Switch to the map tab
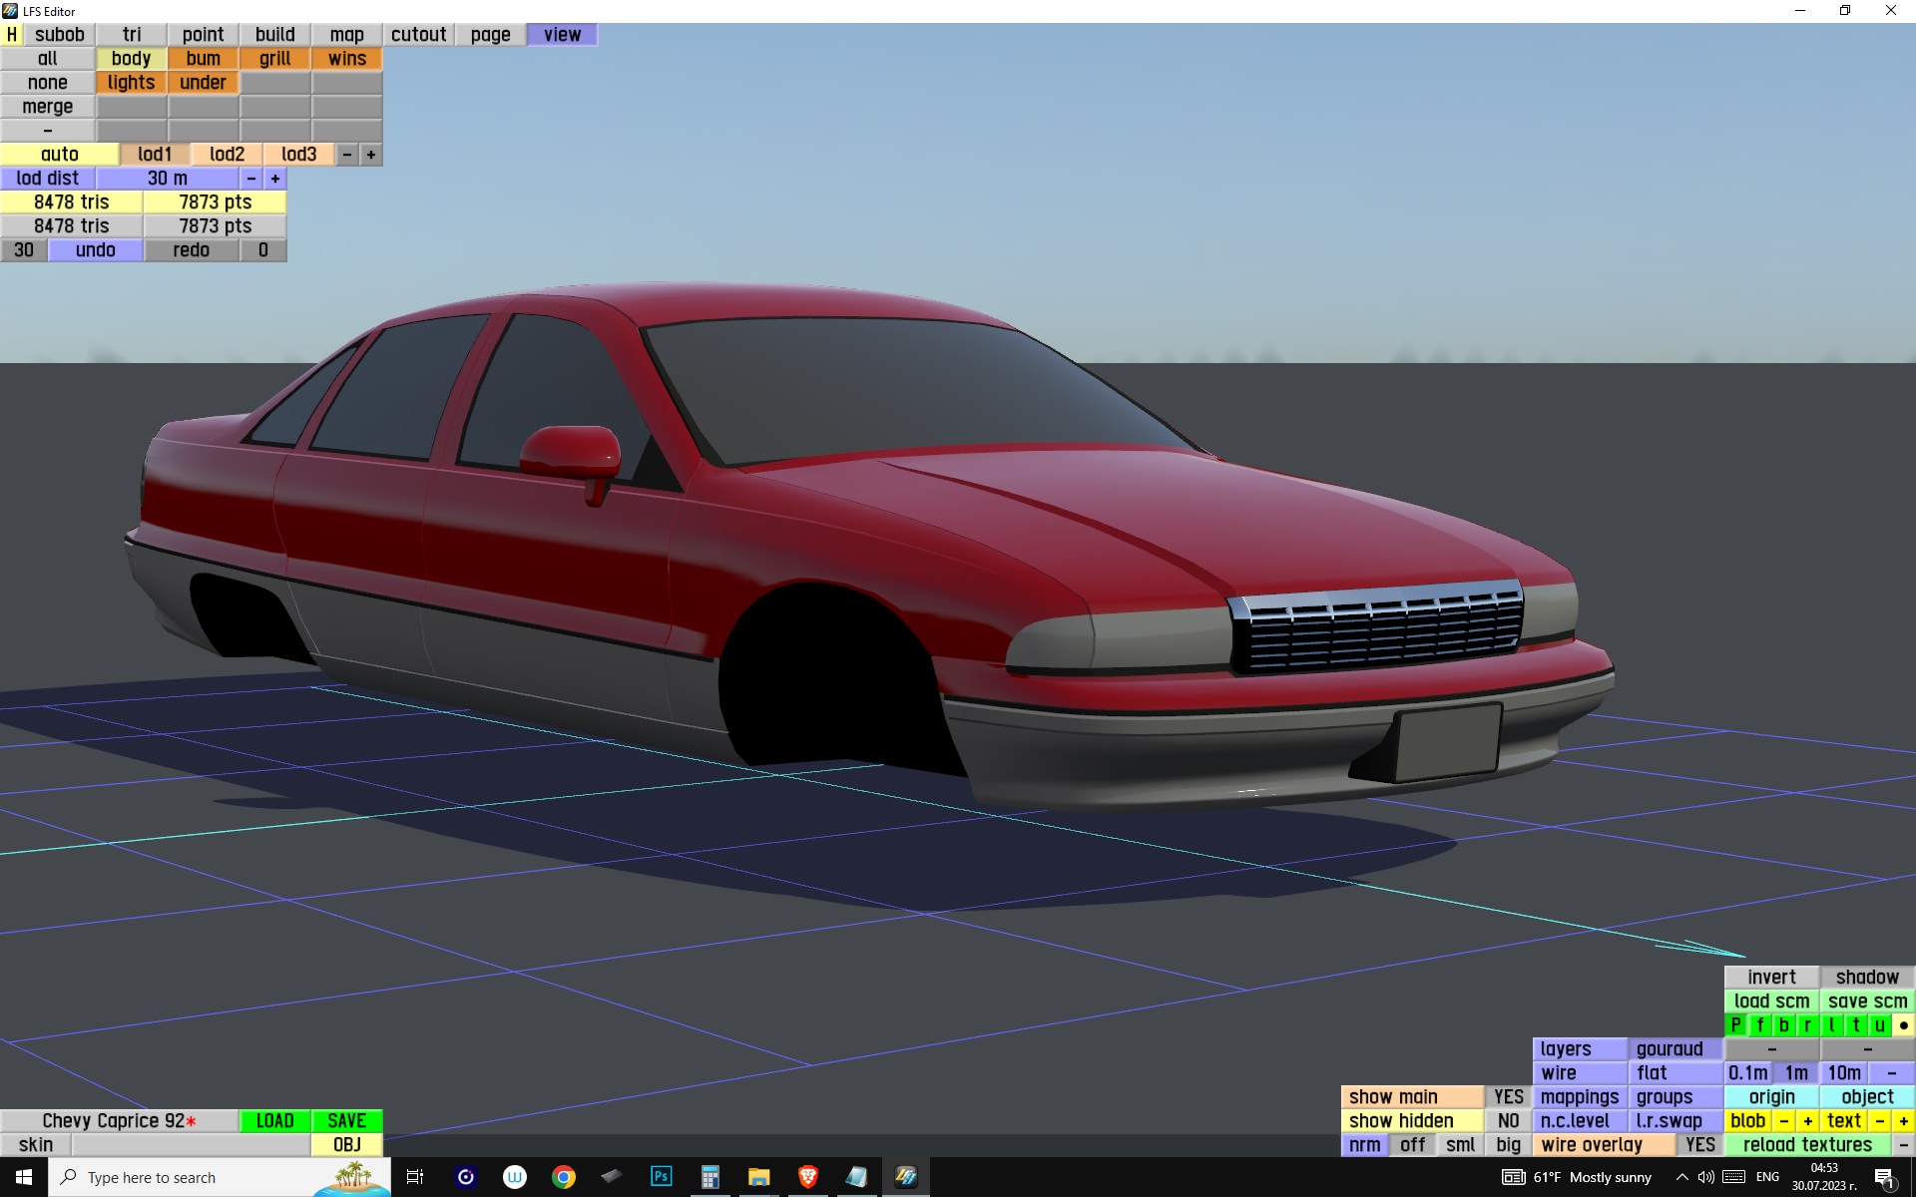 (346, 35)
